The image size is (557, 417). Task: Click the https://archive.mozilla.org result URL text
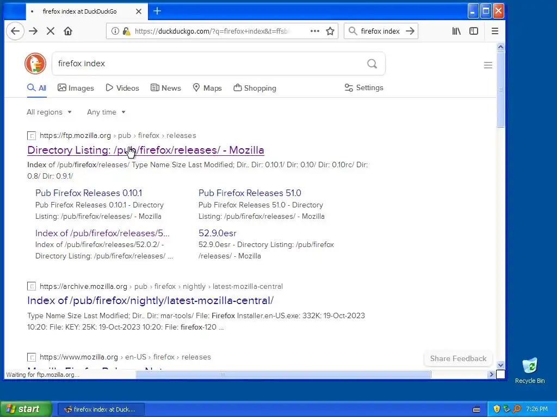83,286
